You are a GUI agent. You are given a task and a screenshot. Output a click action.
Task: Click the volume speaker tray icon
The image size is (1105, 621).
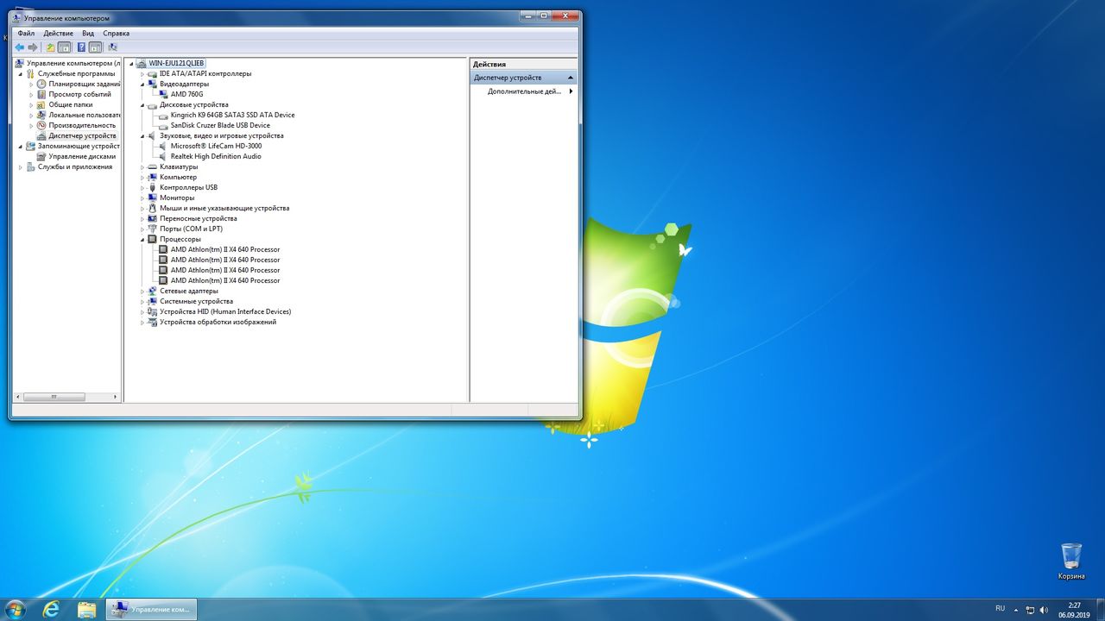coord(1045,610)
